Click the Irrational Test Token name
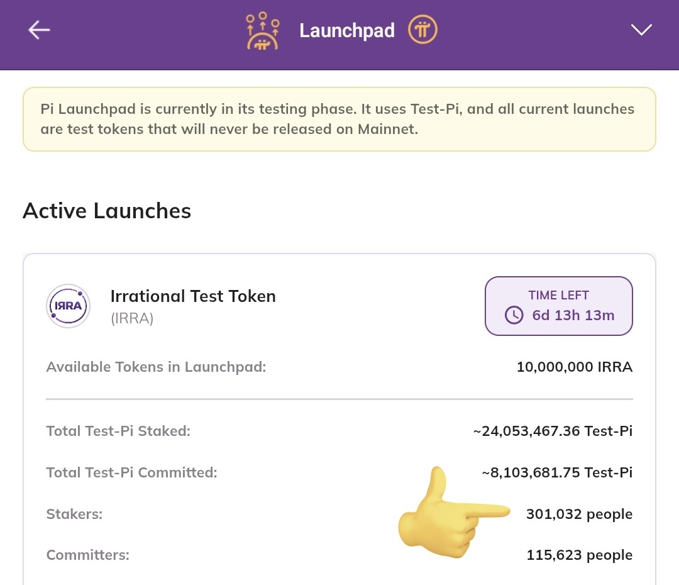 point(193,296)
